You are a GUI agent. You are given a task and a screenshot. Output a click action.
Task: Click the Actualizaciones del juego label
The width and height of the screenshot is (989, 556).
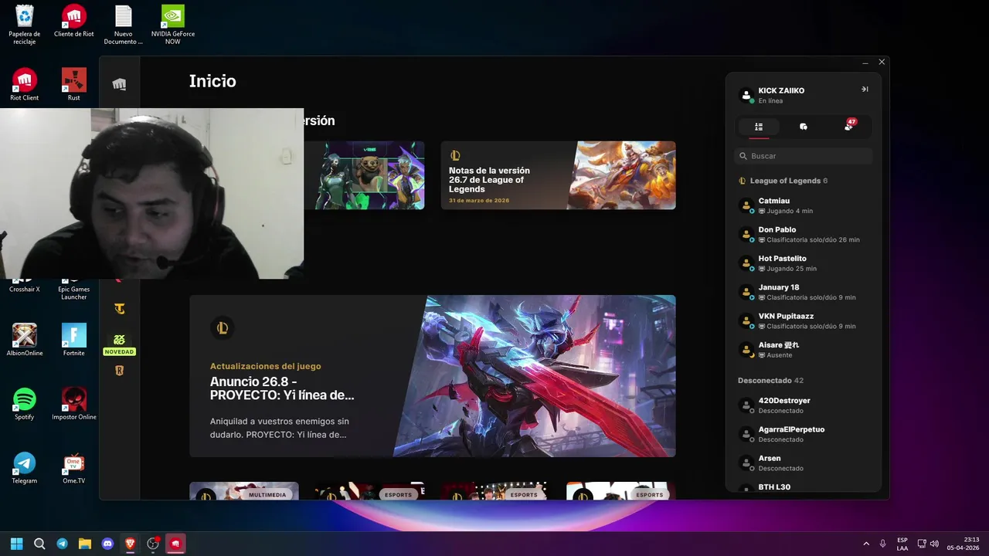pos(265,366)
